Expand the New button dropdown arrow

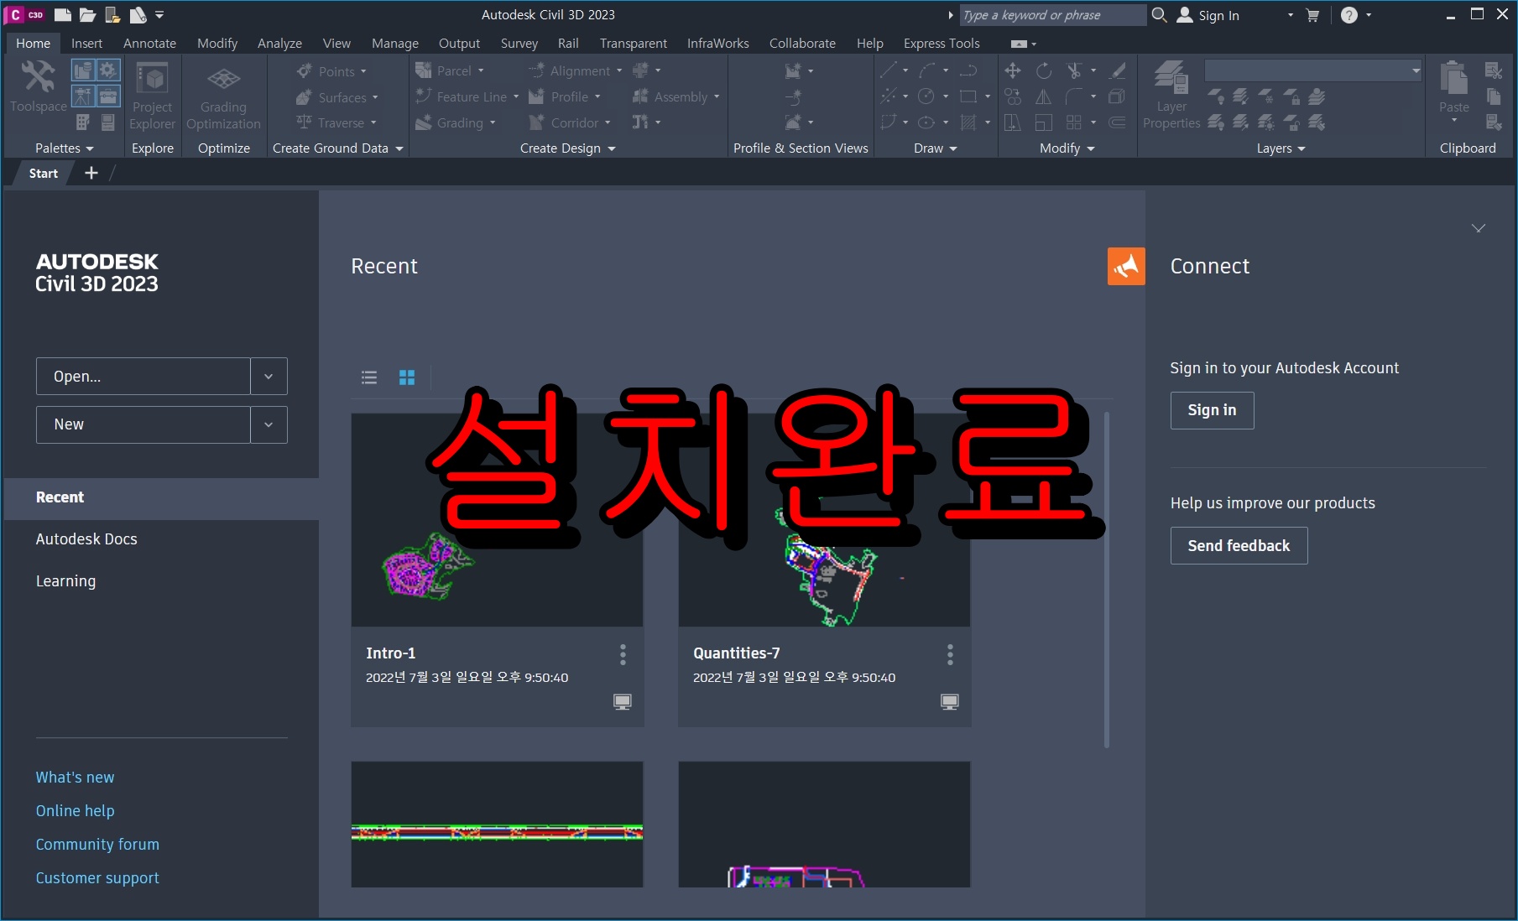click(x=269, y=424)
